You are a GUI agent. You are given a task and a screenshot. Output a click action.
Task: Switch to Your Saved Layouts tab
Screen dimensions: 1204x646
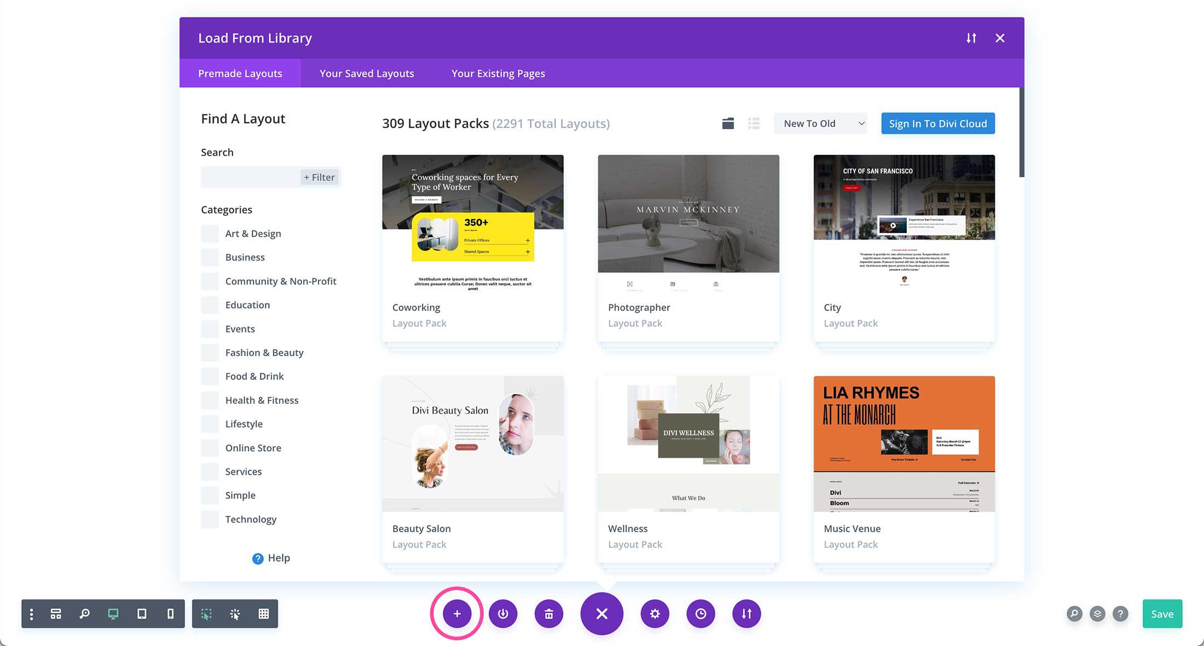[367, 73]
